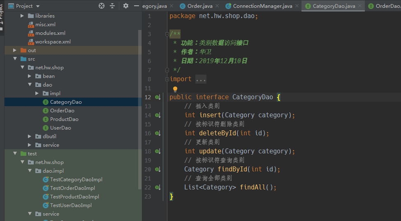Open modules.xml file
The width and height of the screenshot is (401, 221).
click(x=50, y=33)
